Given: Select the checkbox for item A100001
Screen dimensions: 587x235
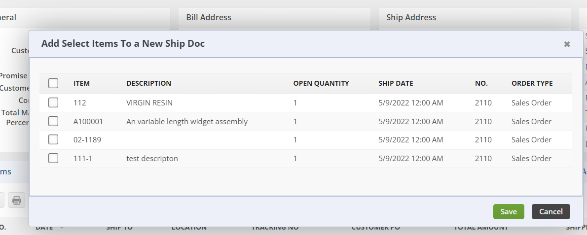Looking at the screenshot, I should tap(53, 121).
